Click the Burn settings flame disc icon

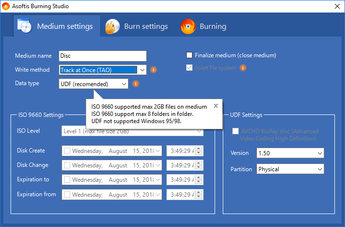[113, 26]
